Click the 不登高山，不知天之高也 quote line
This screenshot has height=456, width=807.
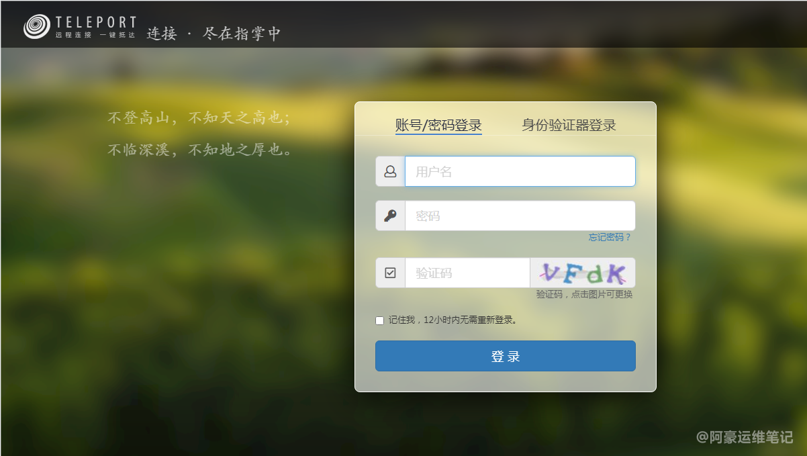click(199, 118)
